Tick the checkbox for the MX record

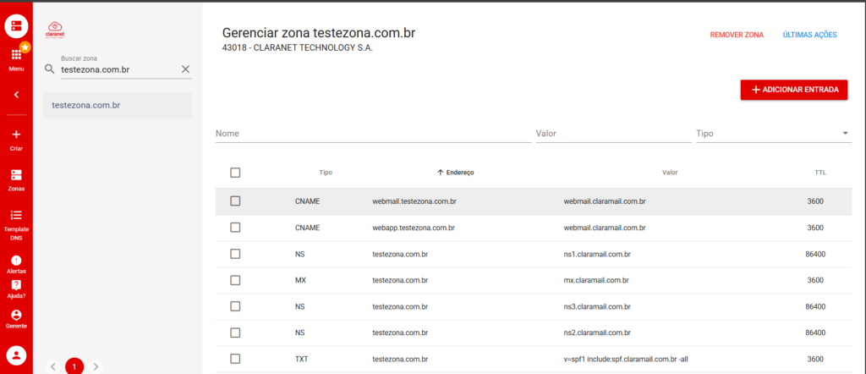[x=235, y=280]
